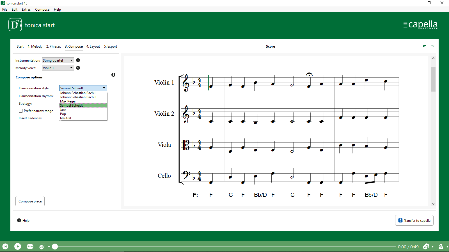Image resolution: width=449 pixels, height=252 pixels.
Task: Select Johann Sebastian Bach I style
Action: [83, 93]
